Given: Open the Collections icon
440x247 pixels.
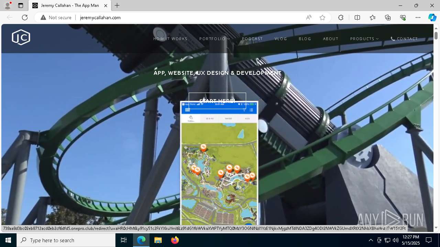Looking at the screenshot, I should click(388, 17).
